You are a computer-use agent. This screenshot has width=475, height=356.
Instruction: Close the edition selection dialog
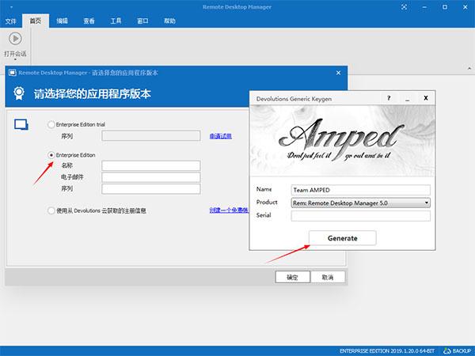click(338, 73)
